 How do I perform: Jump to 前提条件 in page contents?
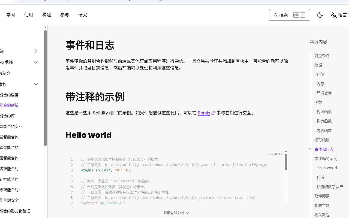(322, 56)
